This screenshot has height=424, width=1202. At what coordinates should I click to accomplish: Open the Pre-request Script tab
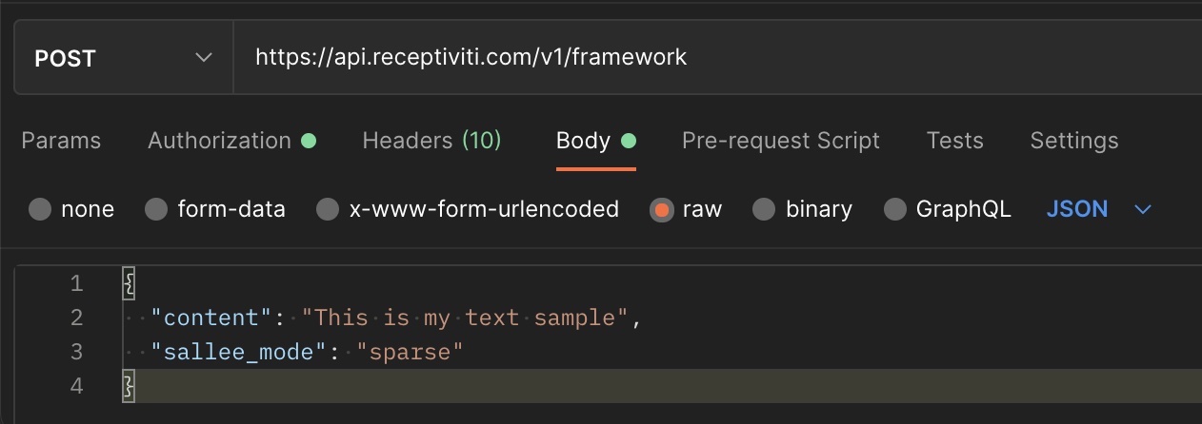tap(781, 141)
